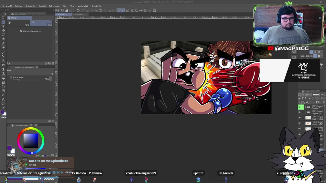The image size is (326, 183).
Task: Expand the Carpeta 10 folder
Action: 305,112
